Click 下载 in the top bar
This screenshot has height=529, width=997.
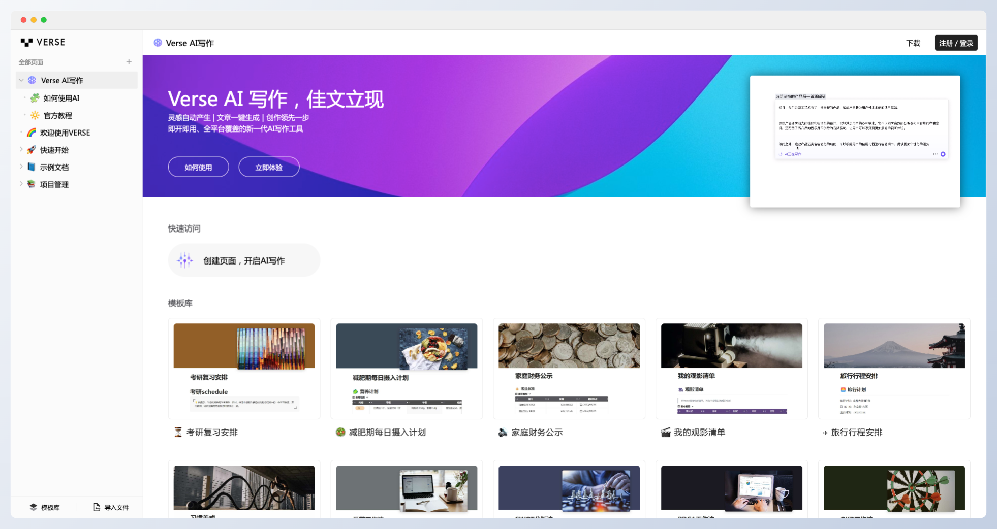pos(914,43)
